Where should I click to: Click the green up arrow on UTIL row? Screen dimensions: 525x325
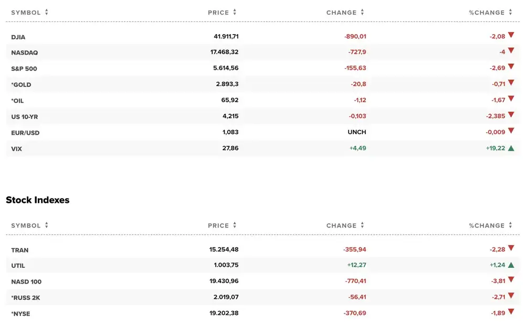point(511,265)
